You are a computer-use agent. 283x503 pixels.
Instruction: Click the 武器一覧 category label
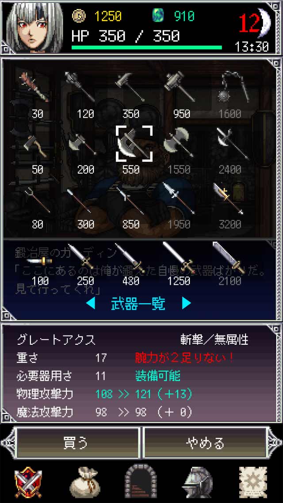pos(138,303)
